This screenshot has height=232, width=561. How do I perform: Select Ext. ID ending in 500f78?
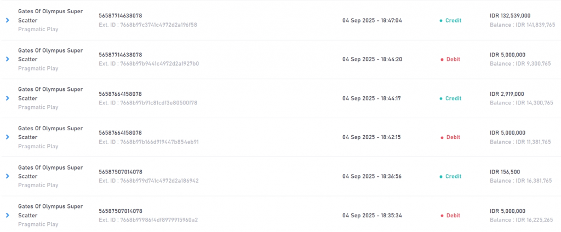148,103
